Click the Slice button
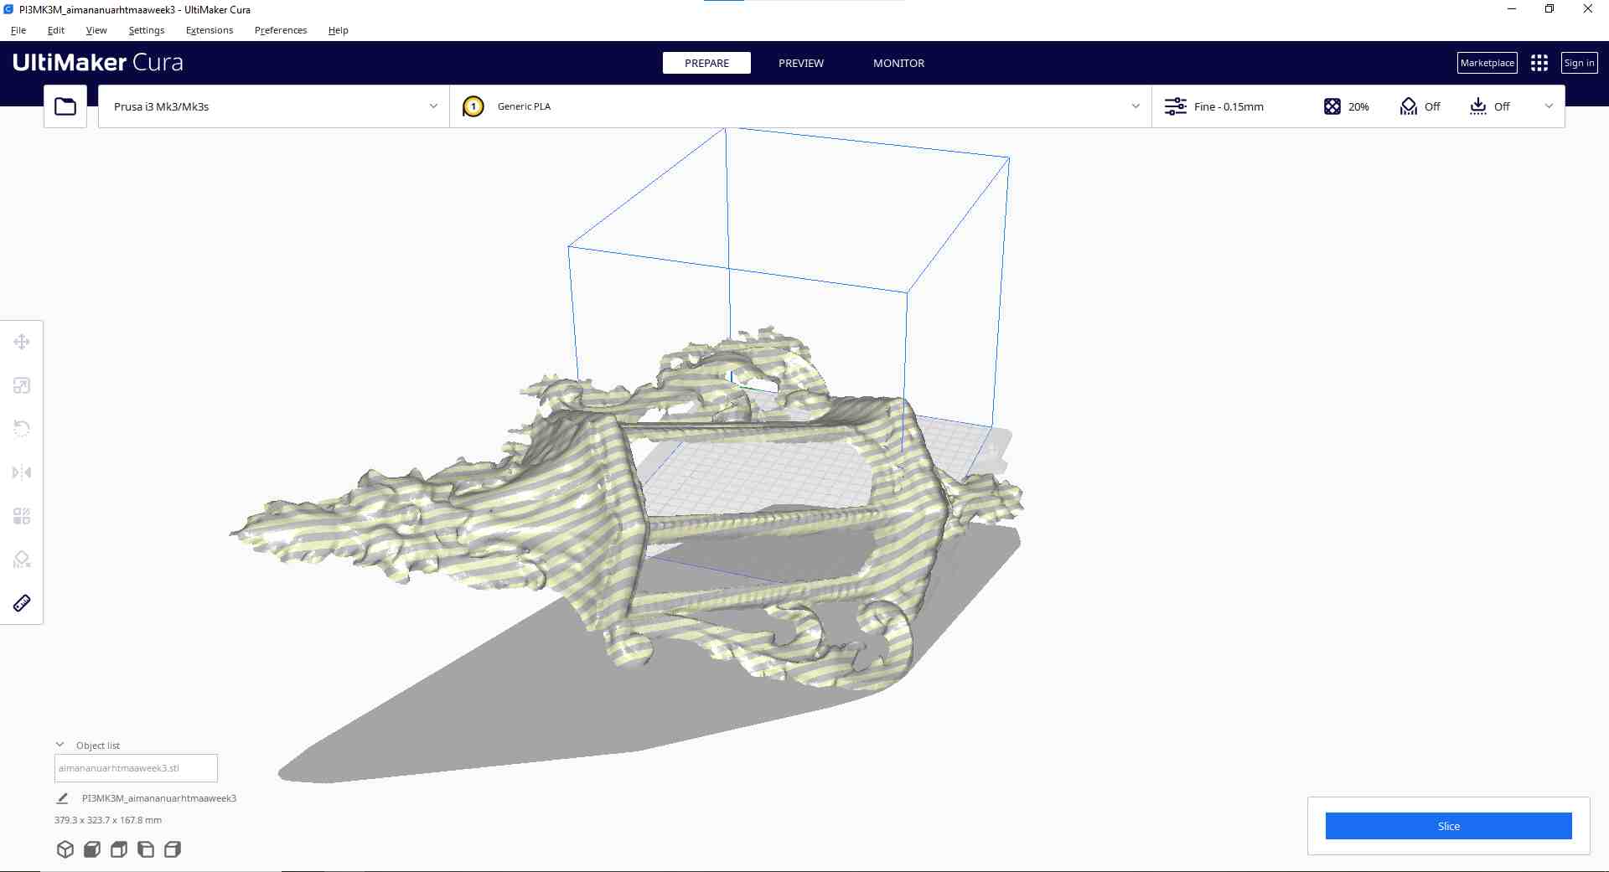 (x=1448, y=826)
